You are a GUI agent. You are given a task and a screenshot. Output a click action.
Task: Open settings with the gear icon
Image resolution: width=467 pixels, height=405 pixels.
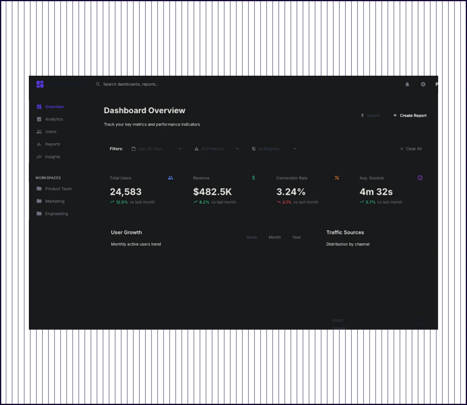[x=423, y=84]
